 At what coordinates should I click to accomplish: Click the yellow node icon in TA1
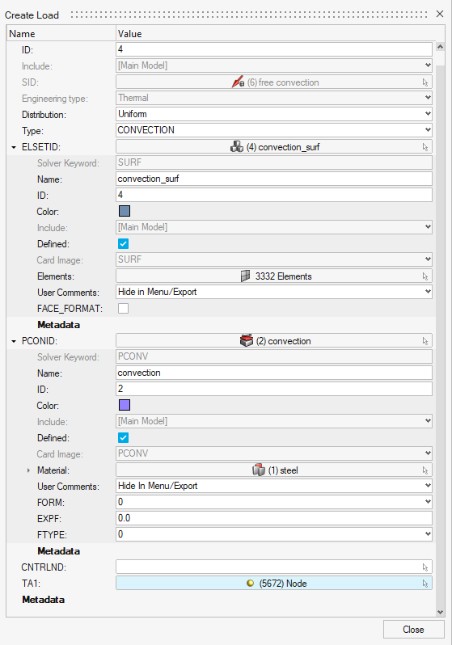pyautogui.click(x=250, y=583)
